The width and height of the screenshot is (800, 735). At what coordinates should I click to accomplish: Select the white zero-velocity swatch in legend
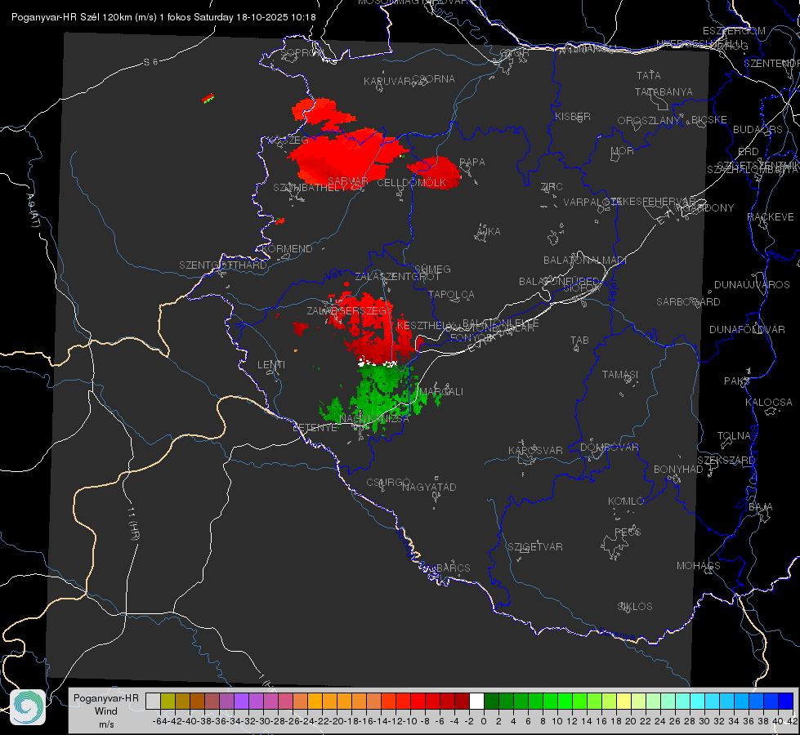pos(476,701)
